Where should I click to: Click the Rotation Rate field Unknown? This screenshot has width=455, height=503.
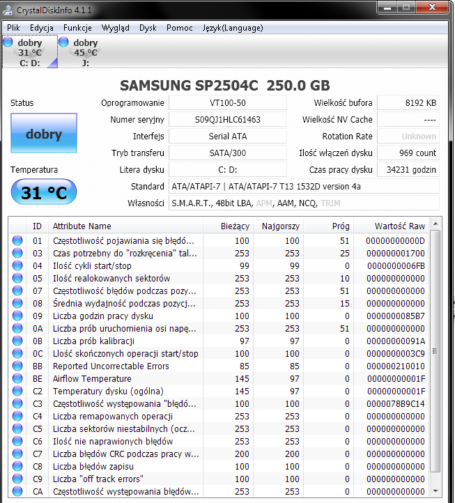tap(408, 137)
